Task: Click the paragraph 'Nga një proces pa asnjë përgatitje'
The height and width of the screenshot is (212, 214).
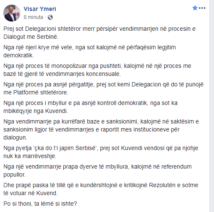Action: coord(103,89)
